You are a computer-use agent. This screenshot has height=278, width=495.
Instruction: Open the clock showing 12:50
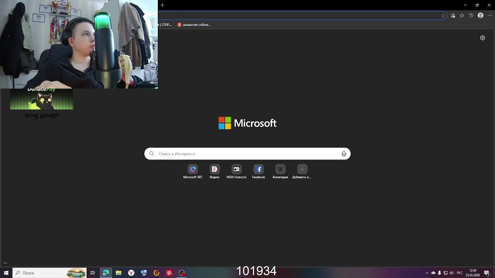click(x=473, y=273)
